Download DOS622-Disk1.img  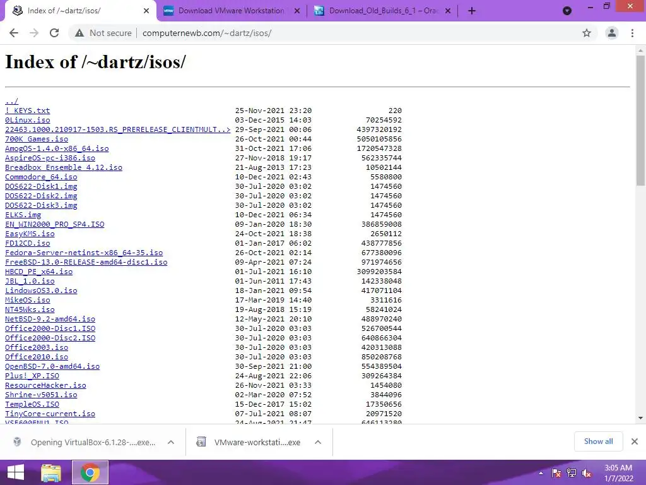[41, 186]
